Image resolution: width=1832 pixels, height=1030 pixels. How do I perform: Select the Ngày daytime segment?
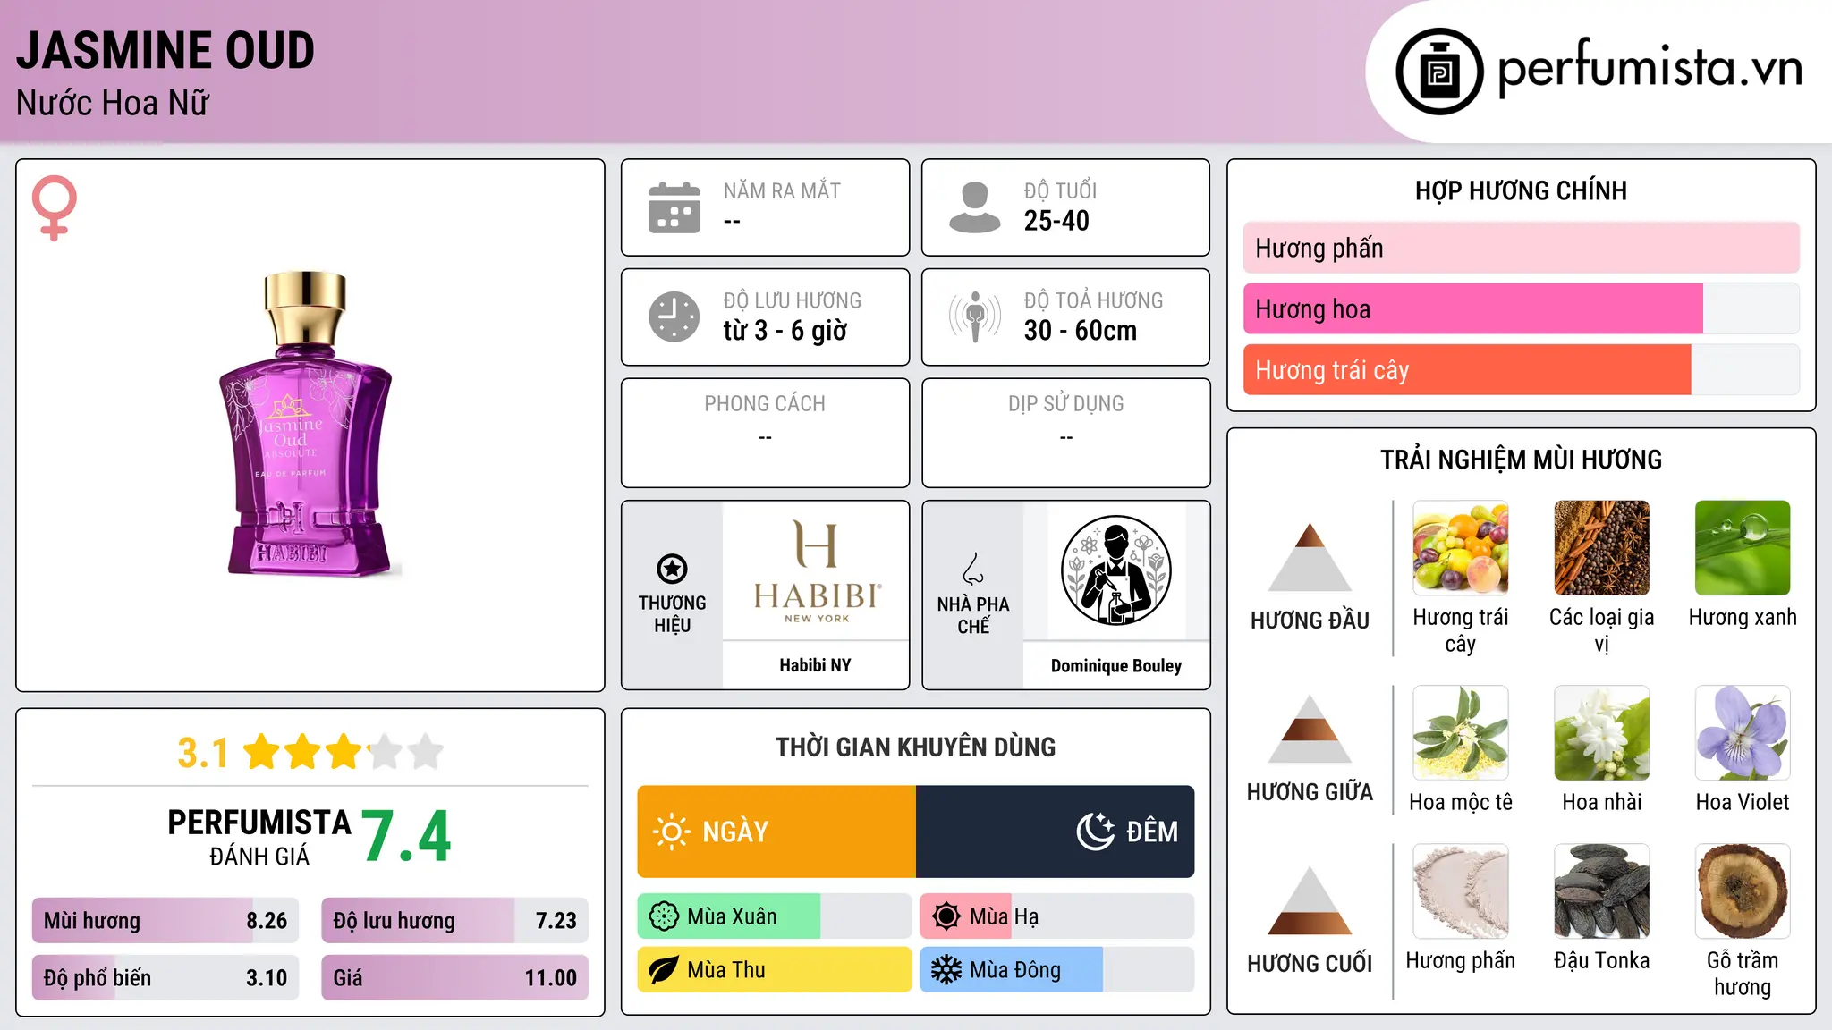point(776,832)
